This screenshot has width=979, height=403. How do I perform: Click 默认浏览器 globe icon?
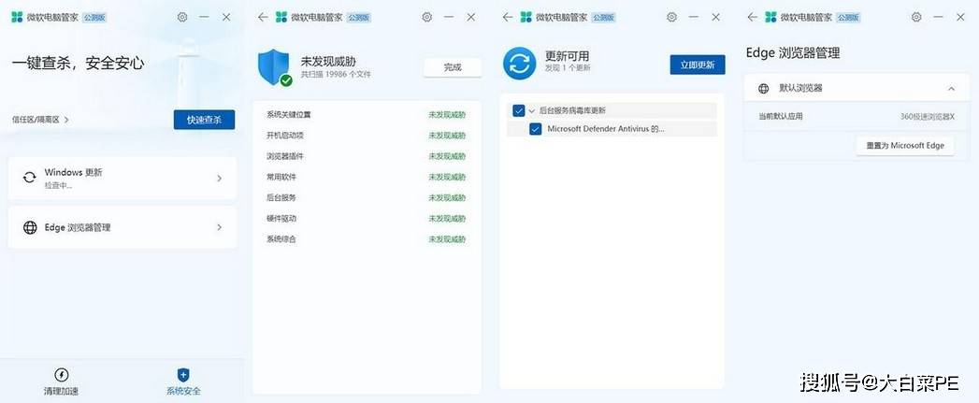(x=763, y=89)
